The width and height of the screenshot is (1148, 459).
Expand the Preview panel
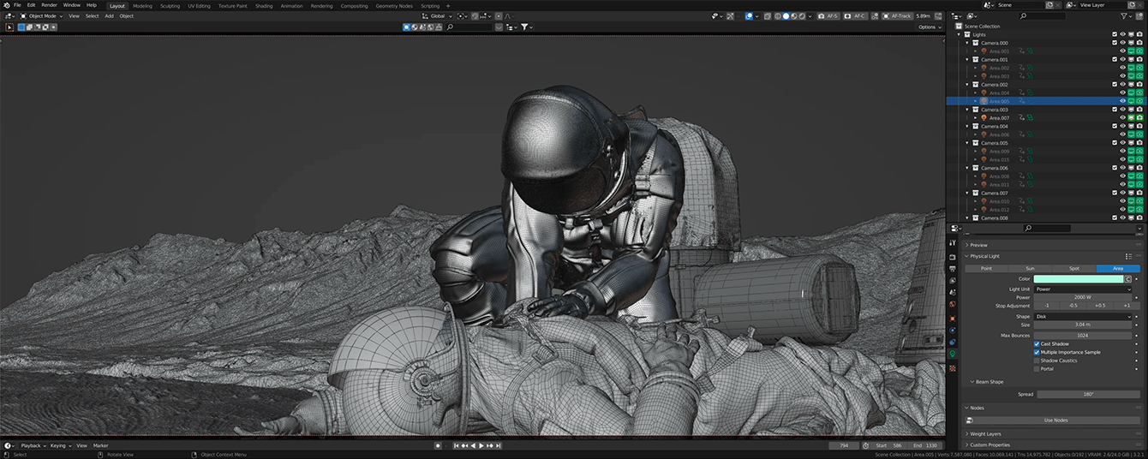[978, 245]
